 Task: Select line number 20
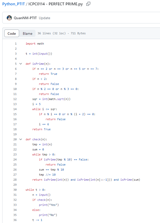tap(15, 139)
